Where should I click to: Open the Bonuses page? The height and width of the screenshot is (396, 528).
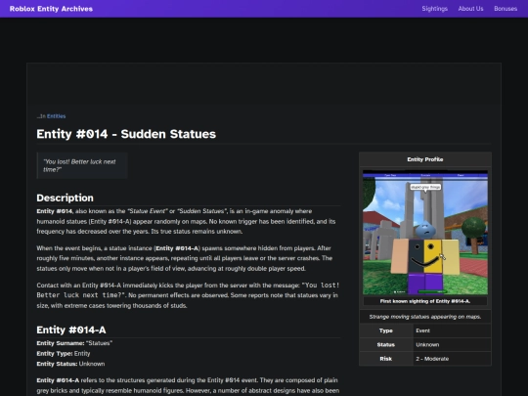[506, 9]
